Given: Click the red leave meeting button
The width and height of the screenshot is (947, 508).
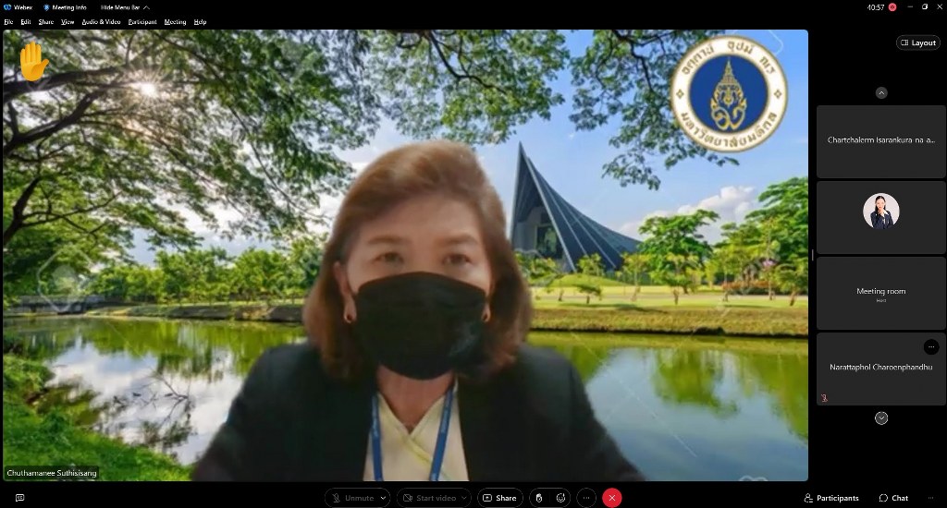Looking at the screenshot, I should 611,498.
